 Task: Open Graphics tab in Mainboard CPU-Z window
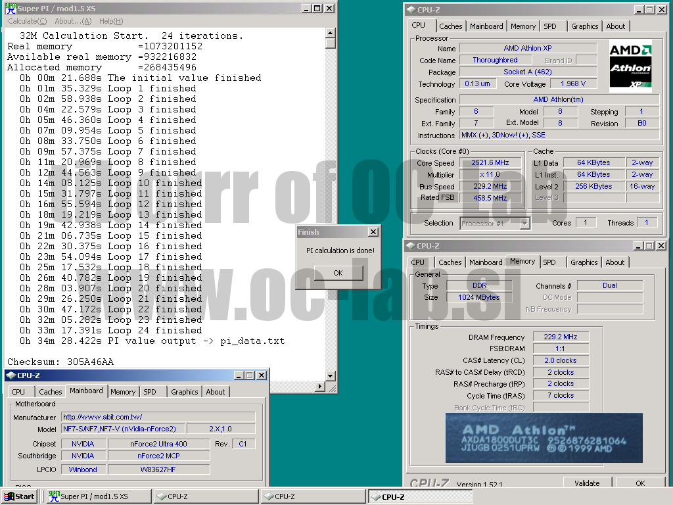point(184,392)
